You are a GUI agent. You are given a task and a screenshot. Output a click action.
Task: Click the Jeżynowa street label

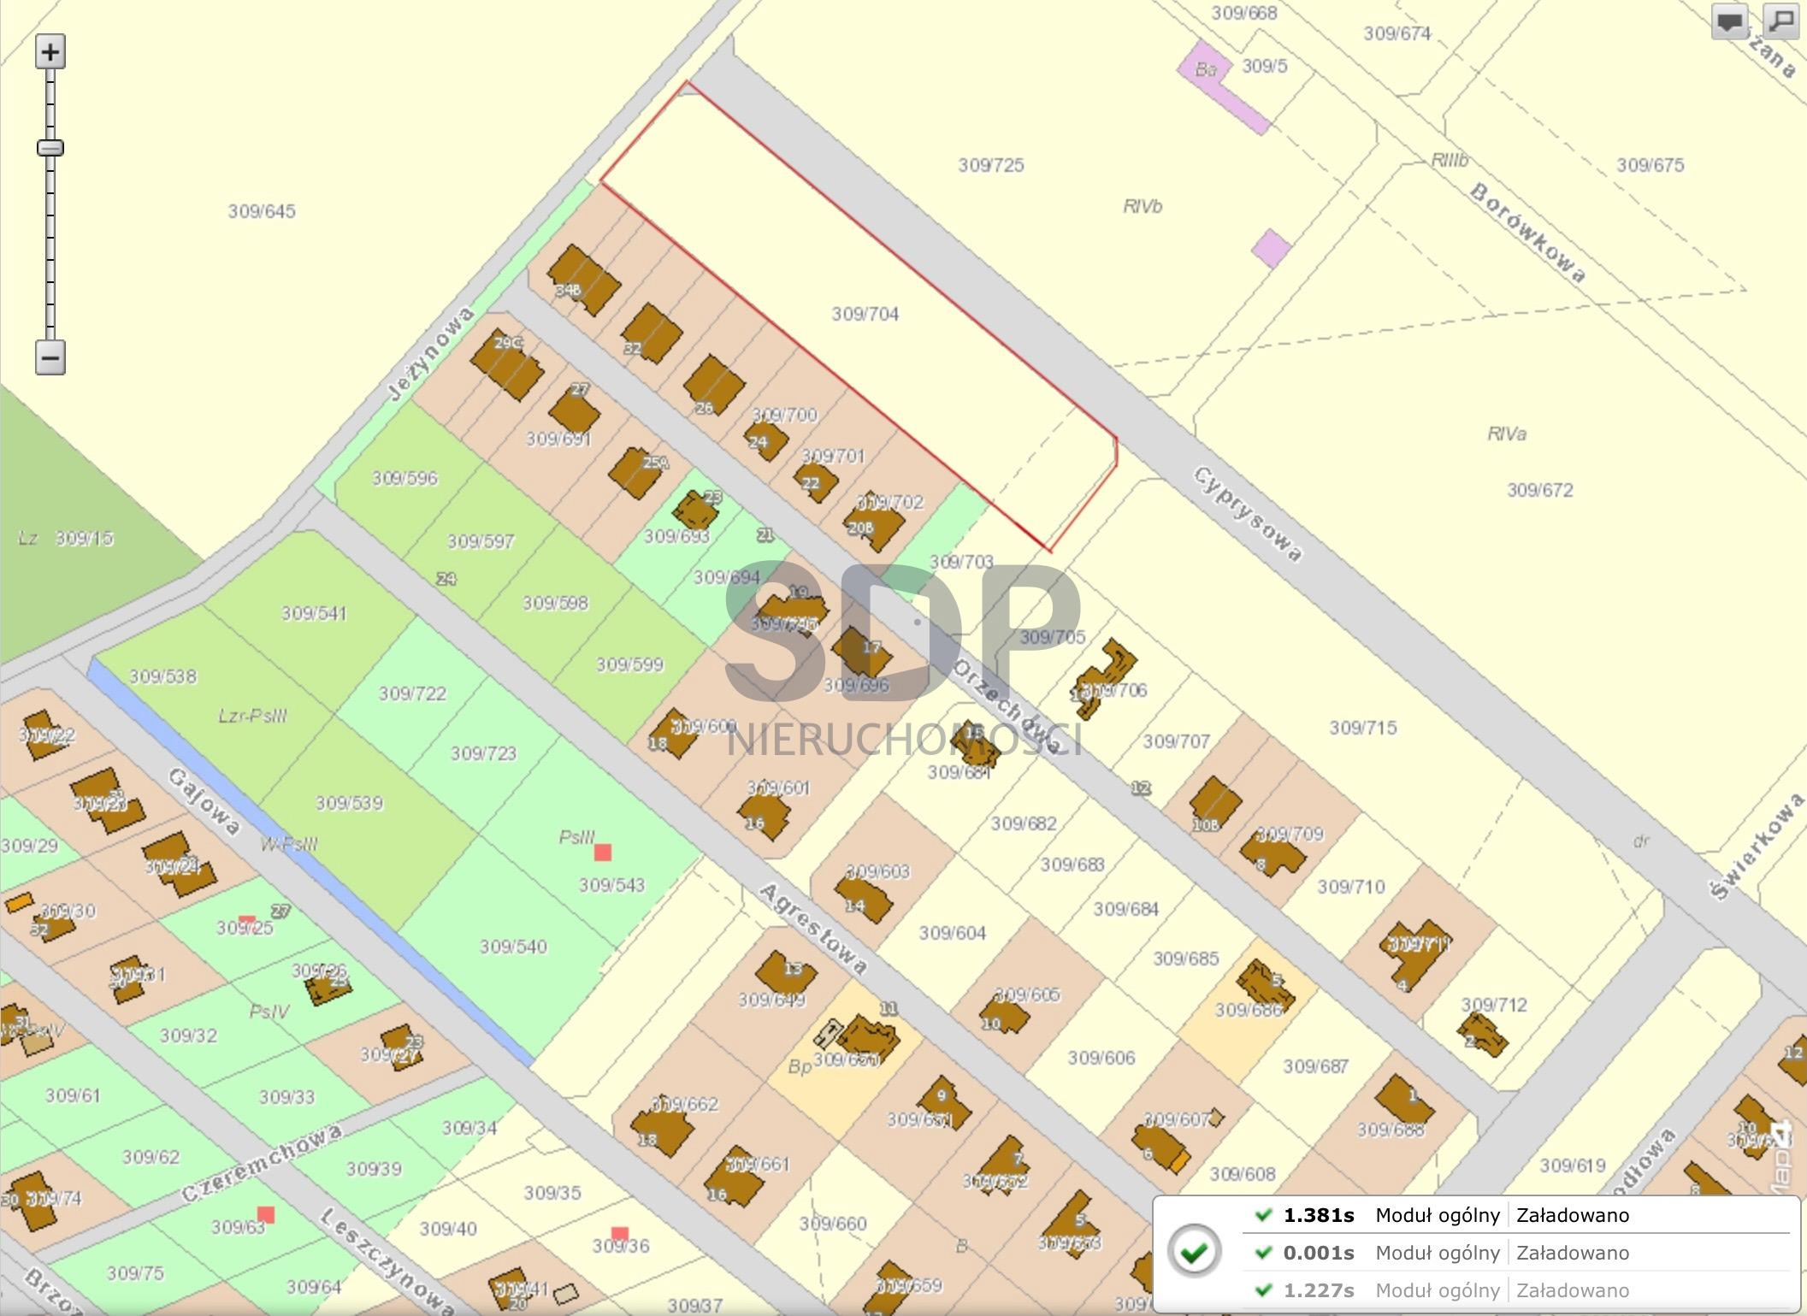pos(430,354)
